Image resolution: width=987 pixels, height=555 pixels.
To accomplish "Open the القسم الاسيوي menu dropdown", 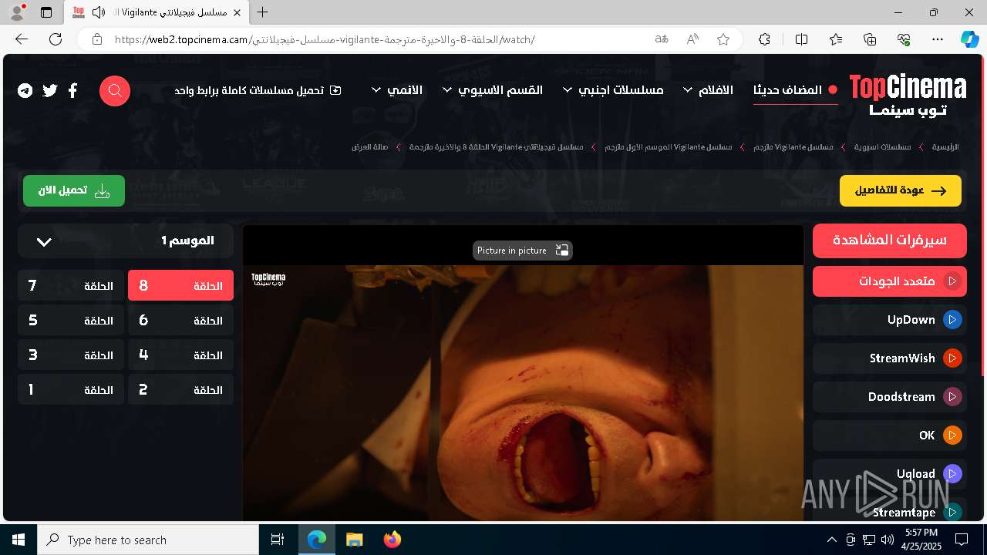I will [493, 90].
